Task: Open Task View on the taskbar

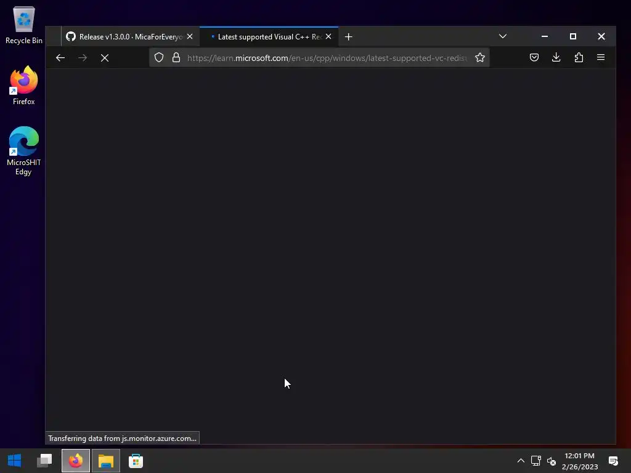Action: coord(44,461)
